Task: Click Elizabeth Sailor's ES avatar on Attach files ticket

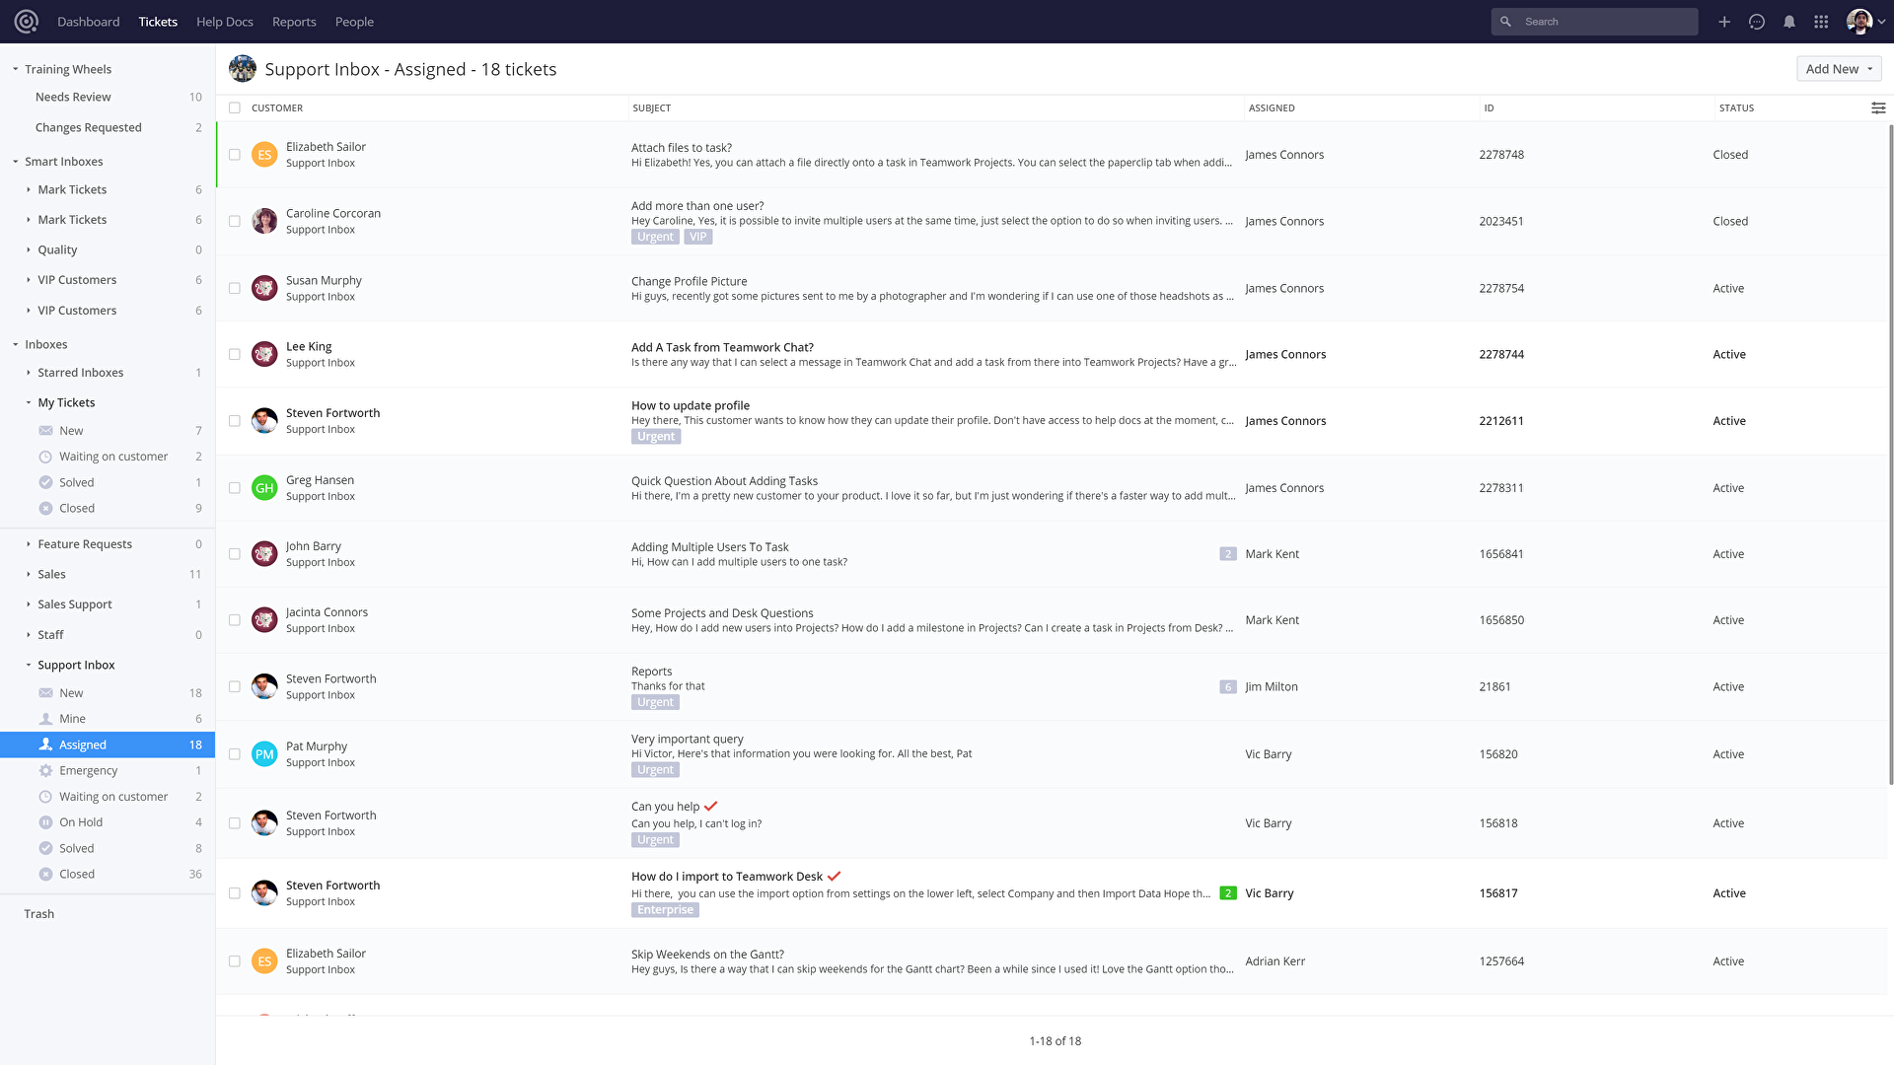Action: (x=264, y=155)
